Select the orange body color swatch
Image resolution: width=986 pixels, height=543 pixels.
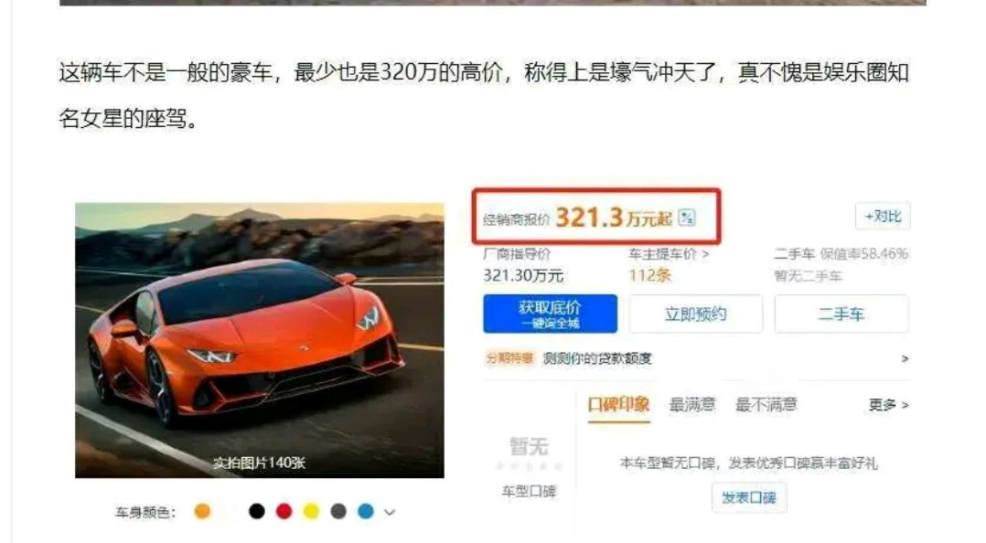[202, 512]
